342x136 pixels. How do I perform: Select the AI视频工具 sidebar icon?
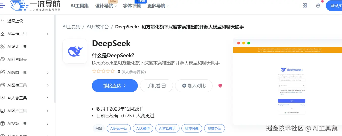(3, 123)
